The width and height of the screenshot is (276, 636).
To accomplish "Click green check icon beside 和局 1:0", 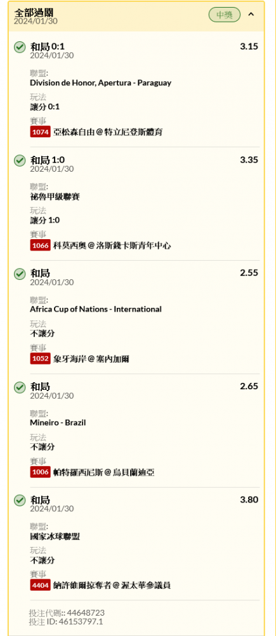I will [20, 161].
